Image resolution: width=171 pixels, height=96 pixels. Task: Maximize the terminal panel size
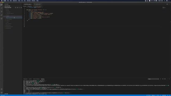click(x=167, y=79)
